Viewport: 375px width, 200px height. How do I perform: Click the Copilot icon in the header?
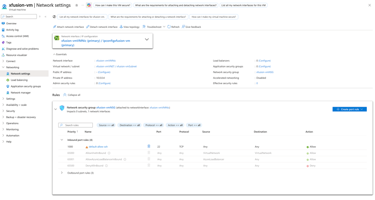point(89,5)
